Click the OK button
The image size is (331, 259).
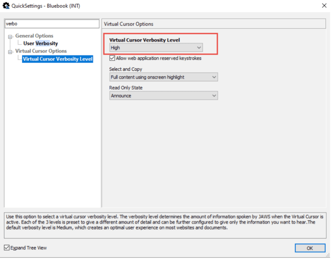coord(310,248)
